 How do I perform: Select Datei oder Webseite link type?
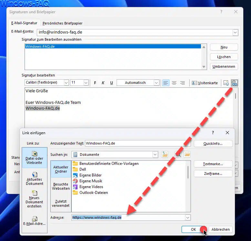(x=35, y=158)
